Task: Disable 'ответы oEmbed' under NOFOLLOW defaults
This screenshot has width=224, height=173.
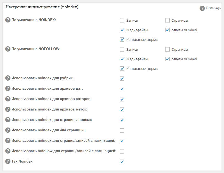Action: pos(167,59)
